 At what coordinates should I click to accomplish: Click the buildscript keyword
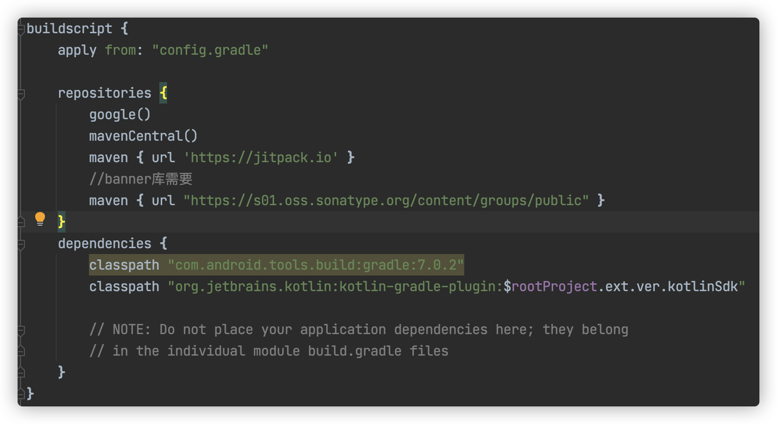pos(69,28)
